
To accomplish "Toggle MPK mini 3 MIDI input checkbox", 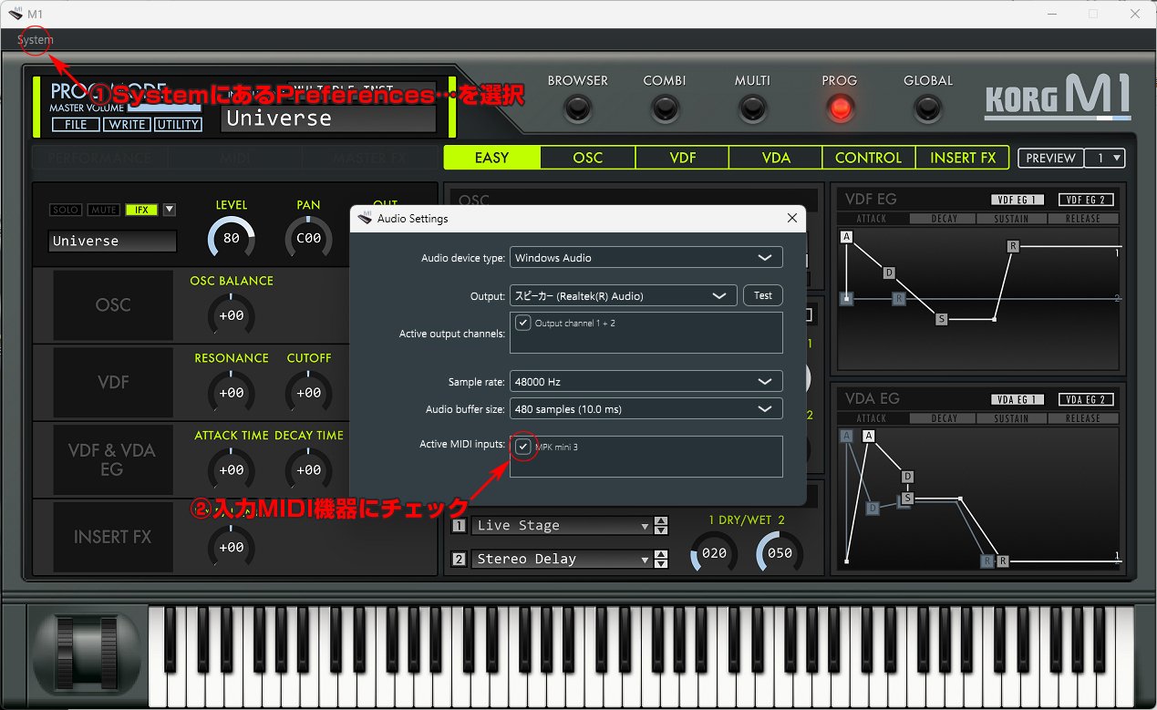I will click(523, 447).
